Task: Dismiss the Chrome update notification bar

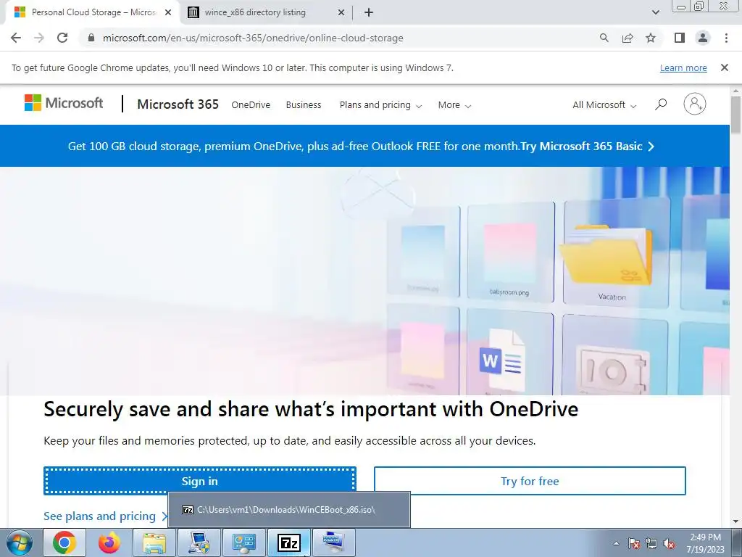Action: pos(724,67)
